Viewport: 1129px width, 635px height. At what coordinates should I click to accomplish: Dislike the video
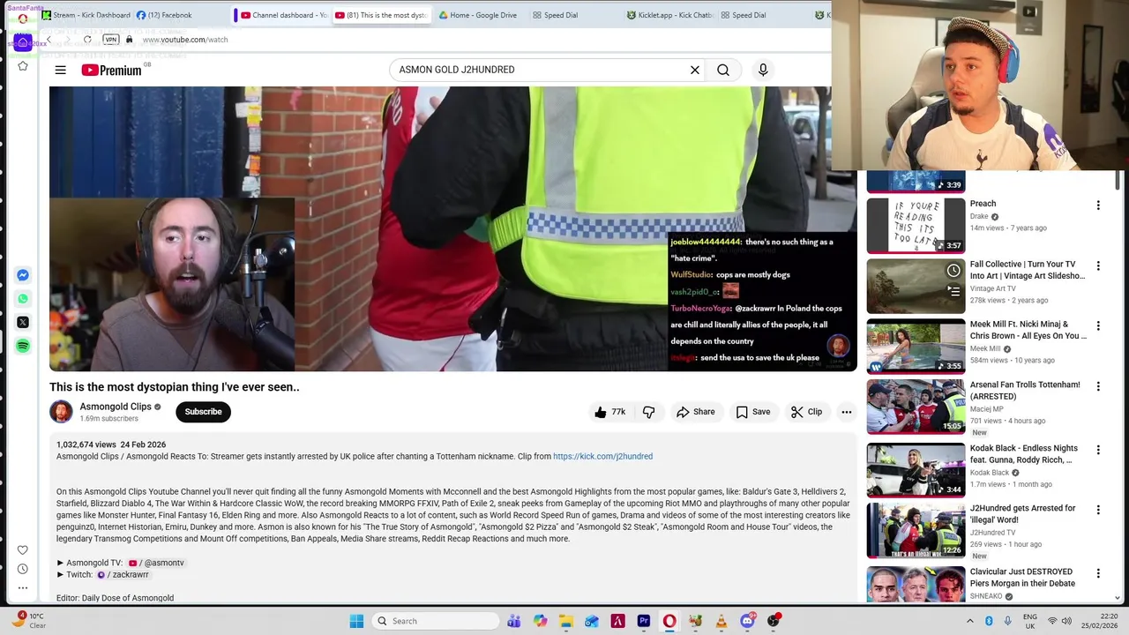click(648, 412)
